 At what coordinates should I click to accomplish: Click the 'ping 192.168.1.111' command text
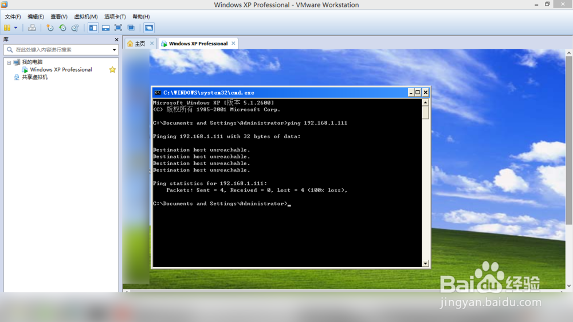coord(317,123)
